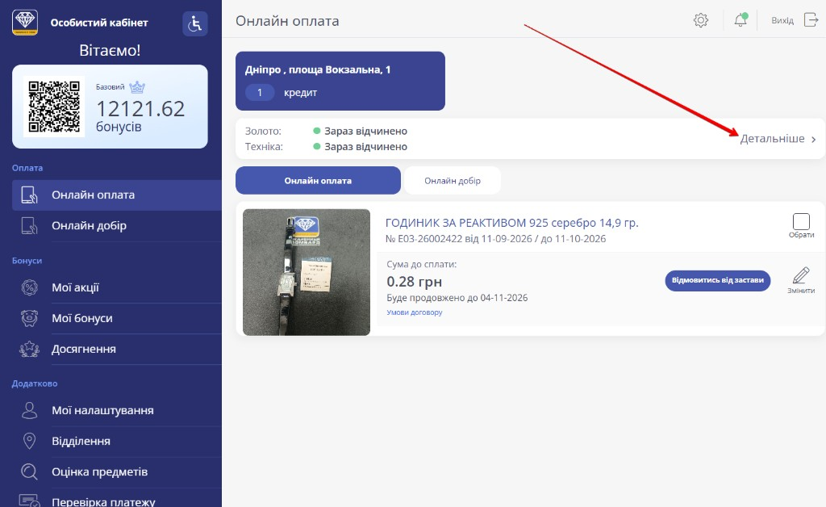The height and width of the screenshot is (507, 826).
Task: Click the 0.28 грн amount due
Action: (x=415, y=282)
